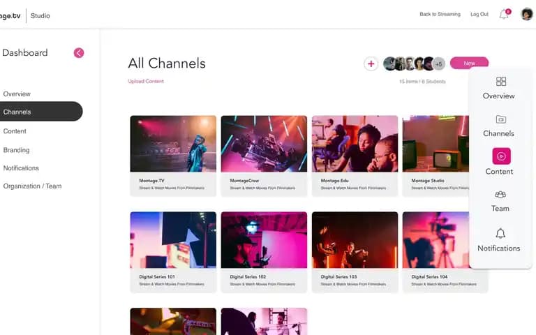Open the MontageCrew channel thumbnail

point(264,144)
